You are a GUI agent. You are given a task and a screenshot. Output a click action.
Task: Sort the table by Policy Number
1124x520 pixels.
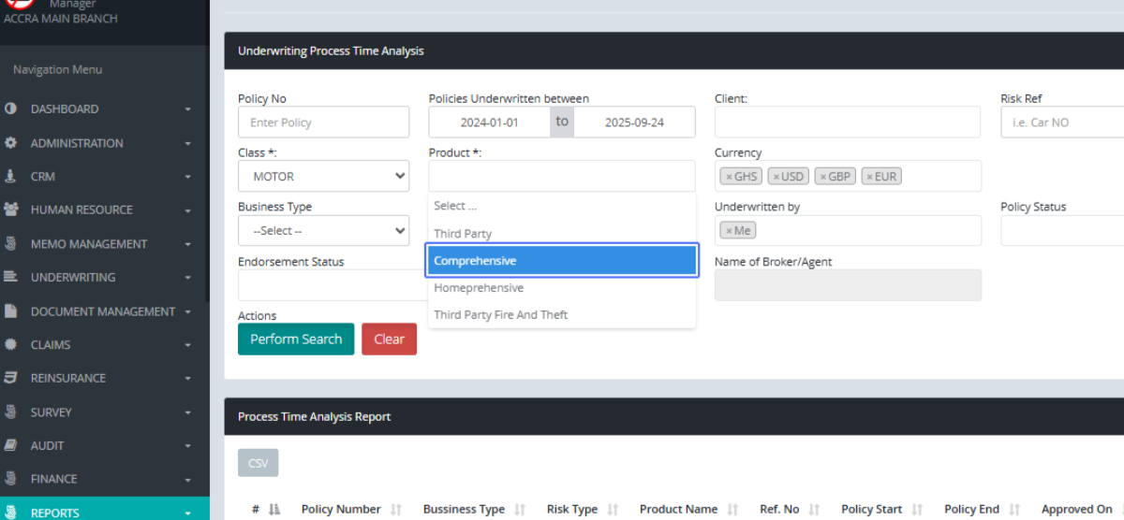(x=341, y=509)
